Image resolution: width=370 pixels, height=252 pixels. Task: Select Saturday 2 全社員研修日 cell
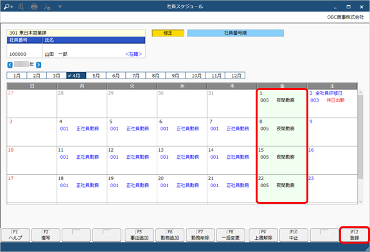(x=332, y=104)
